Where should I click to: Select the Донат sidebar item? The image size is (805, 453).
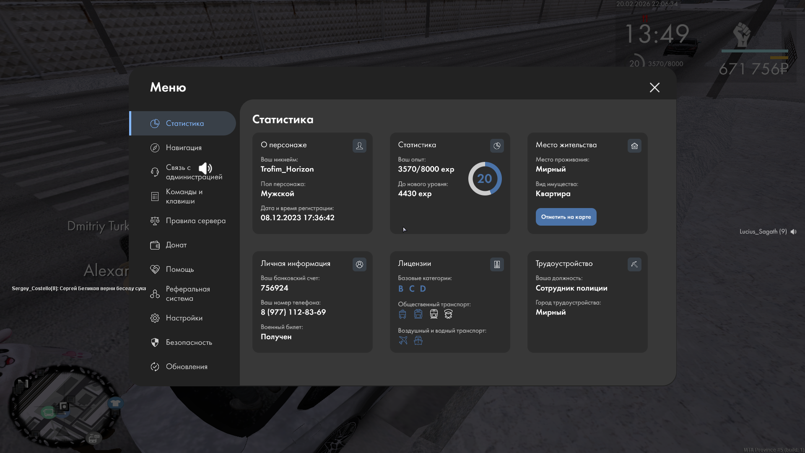click(x=176, y=245)
